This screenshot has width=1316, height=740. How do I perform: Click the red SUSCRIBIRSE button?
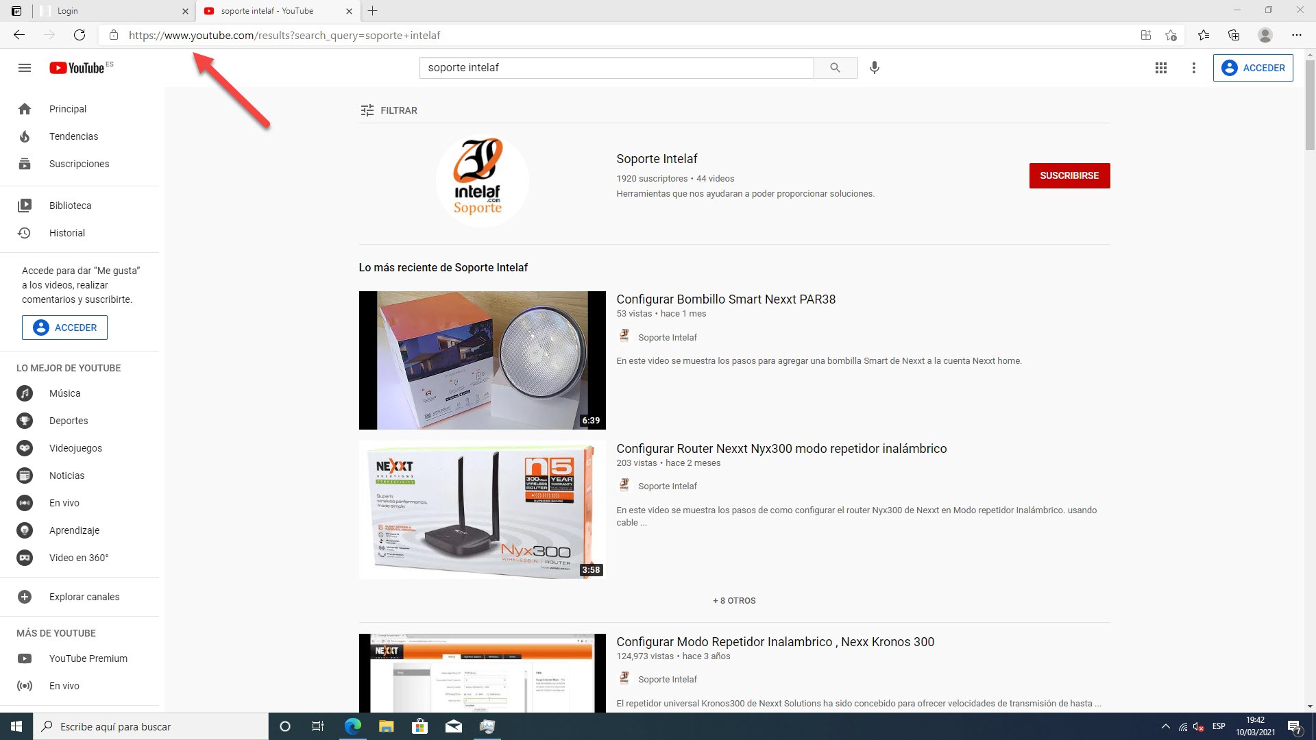[1069, 176]
